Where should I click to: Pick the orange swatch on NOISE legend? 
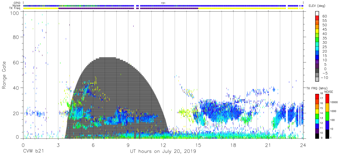327,107
